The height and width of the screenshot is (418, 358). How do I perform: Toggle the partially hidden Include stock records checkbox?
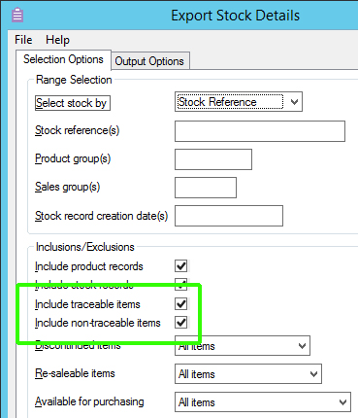(181, 284)
